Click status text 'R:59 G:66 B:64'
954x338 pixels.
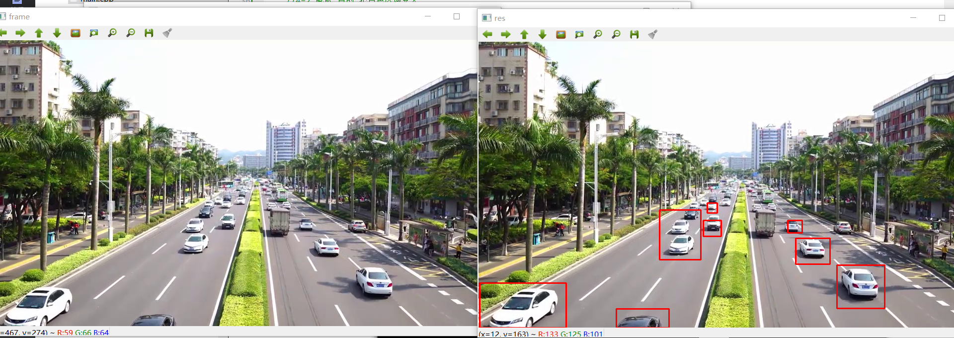(83, 333)
